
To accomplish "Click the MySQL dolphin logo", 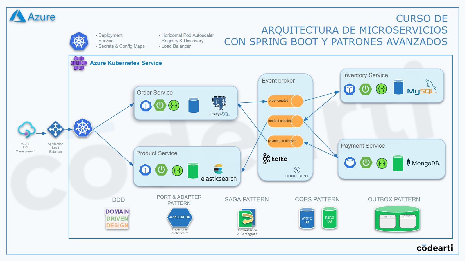I will pos(422,87).
